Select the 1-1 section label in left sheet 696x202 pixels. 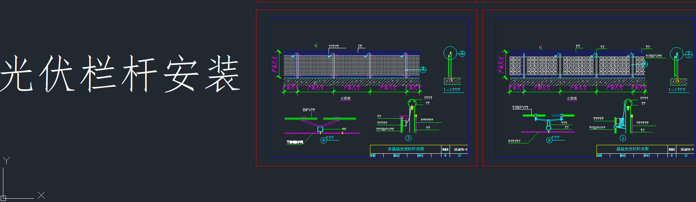tap(452, 90)
